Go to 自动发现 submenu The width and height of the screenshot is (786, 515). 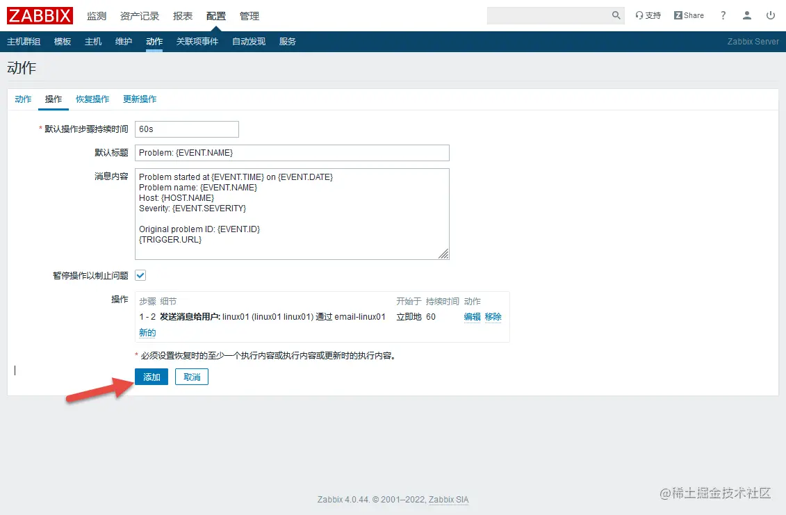249,42
